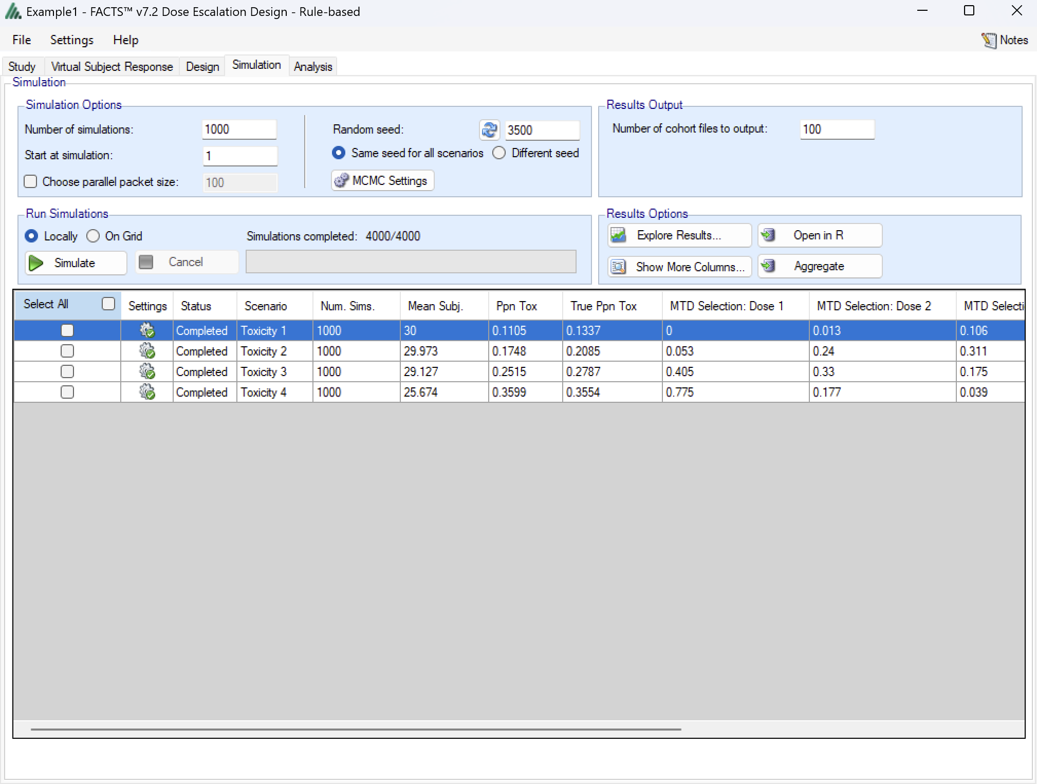Viewport: 1037px width, 784px height.
Task: Choose the On Grid run option
Action: [x=93, y=236]
